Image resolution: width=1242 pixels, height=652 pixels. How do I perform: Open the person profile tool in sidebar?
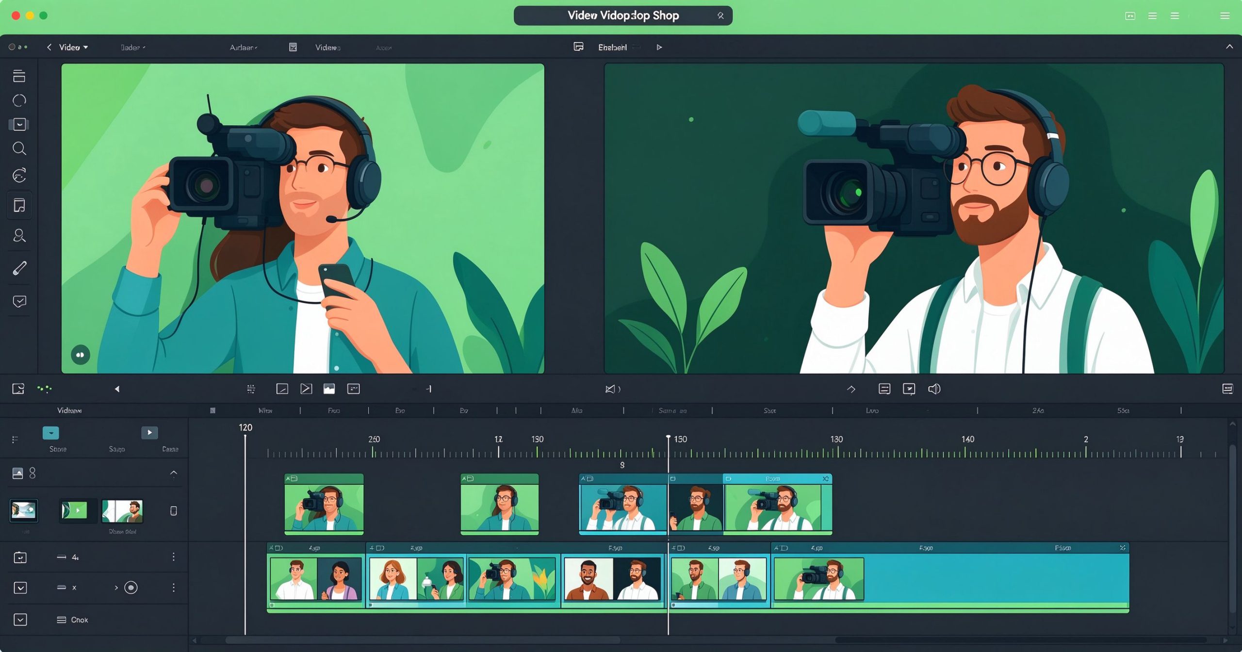pos(19,236)
